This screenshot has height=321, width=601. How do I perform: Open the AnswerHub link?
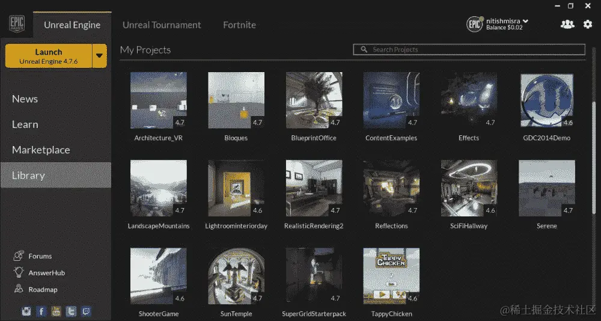coord(46,273)
